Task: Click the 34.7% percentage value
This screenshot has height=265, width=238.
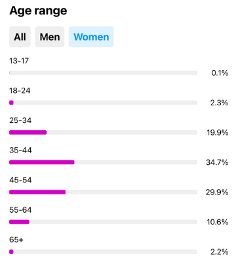Action: tap(217, 162)
